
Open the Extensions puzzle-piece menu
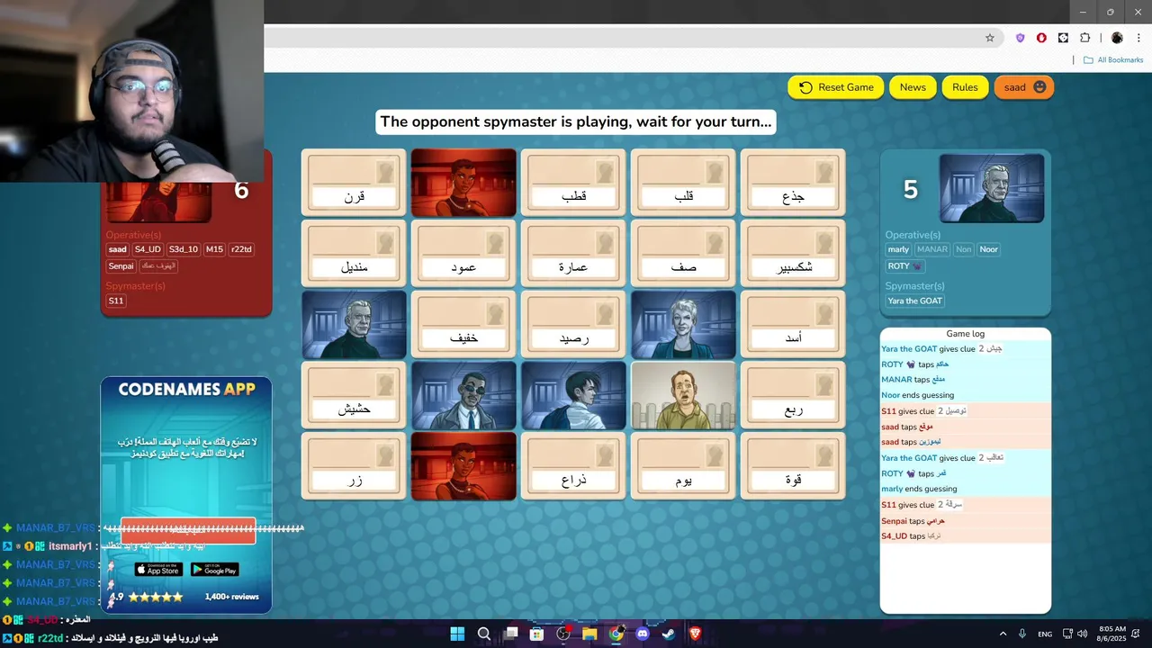1084,38
